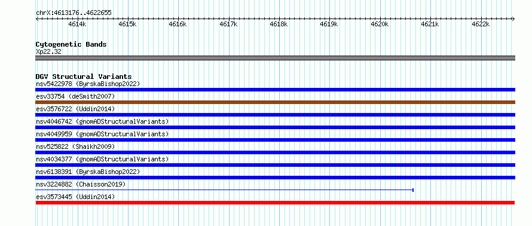
Task: Click the blue bar under nsv4034377
Action: pos(275,165)
